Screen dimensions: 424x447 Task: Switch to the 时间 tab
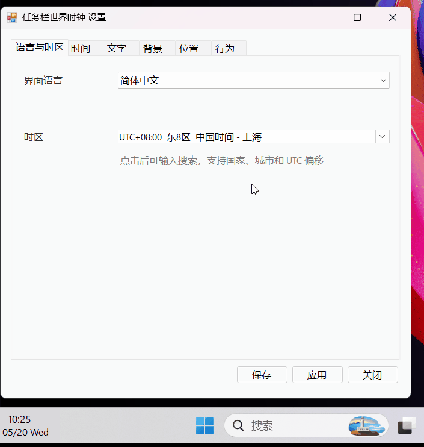(85, 48)
